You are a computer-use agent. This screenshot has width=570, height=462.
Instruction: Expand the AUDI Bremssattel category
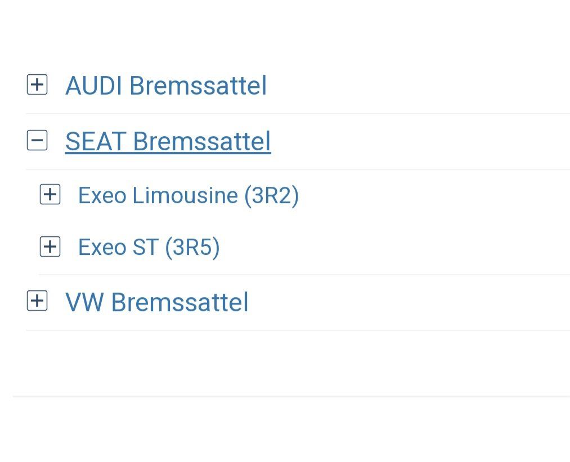tap(37, 86)
